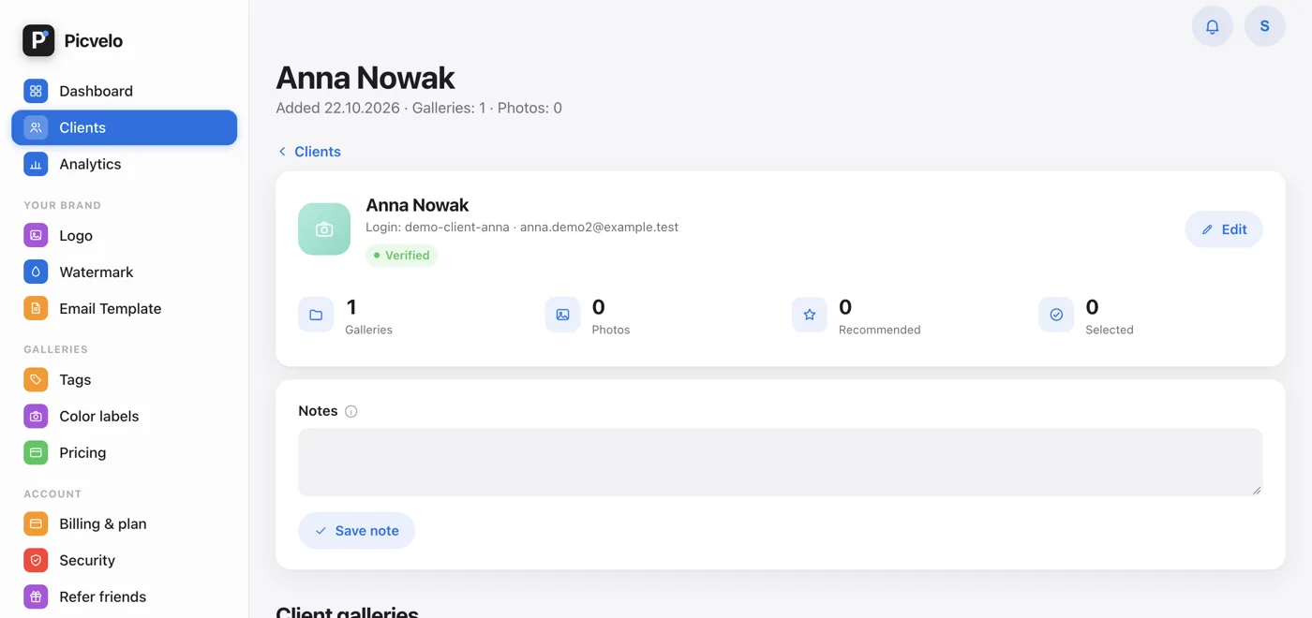This screenshot has width=1312, height=618.
Task: Click the Anna Nowak card name
Action: click(x=417, y=204)
